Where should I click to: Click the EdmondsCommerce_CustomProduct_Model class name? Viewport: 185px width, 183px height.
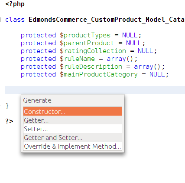(x=107, y=20)
